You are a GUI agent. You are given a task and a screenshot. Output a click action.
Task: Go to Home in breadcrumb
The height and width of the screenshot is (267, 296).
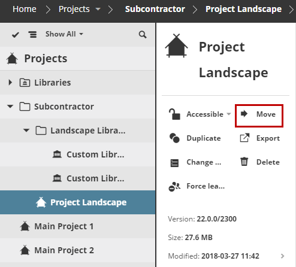point(25,9)
